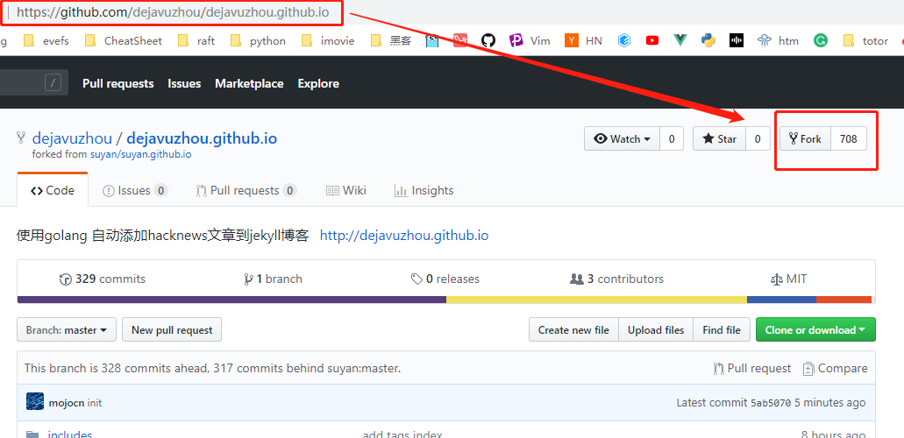
Task: Expand the Clone or download menu
Action: tap(815, 329)
